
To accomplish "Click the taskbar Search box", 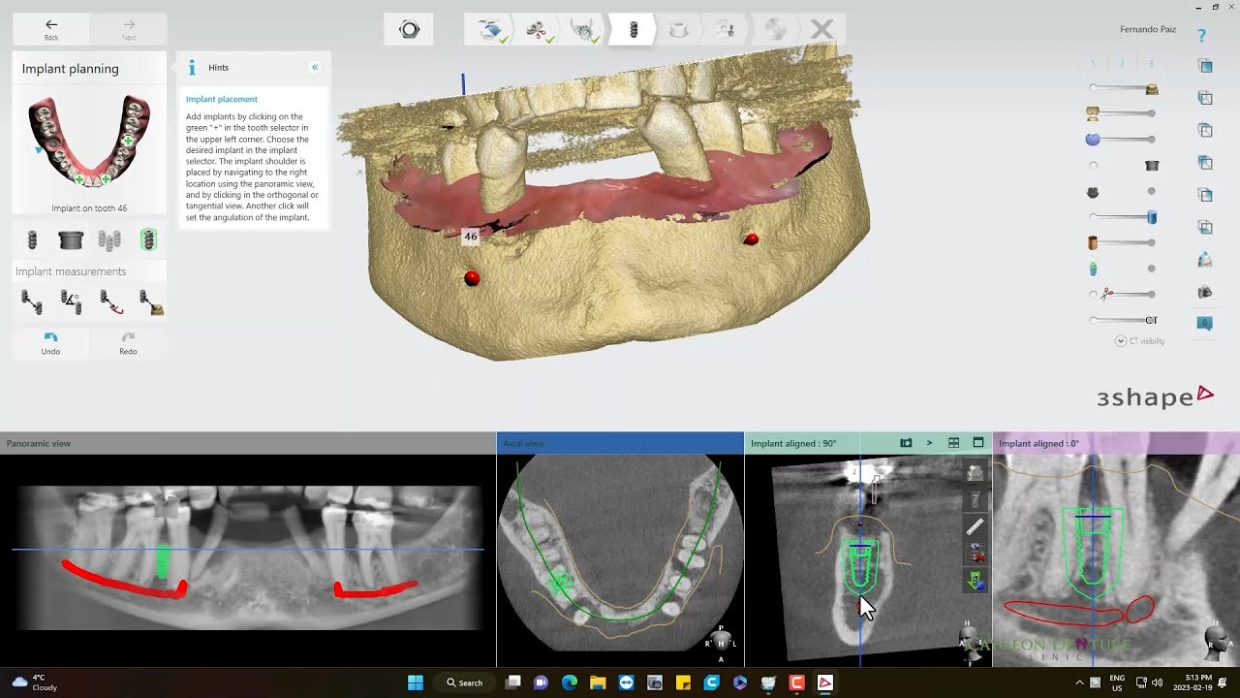I will (x=465, y=682).
